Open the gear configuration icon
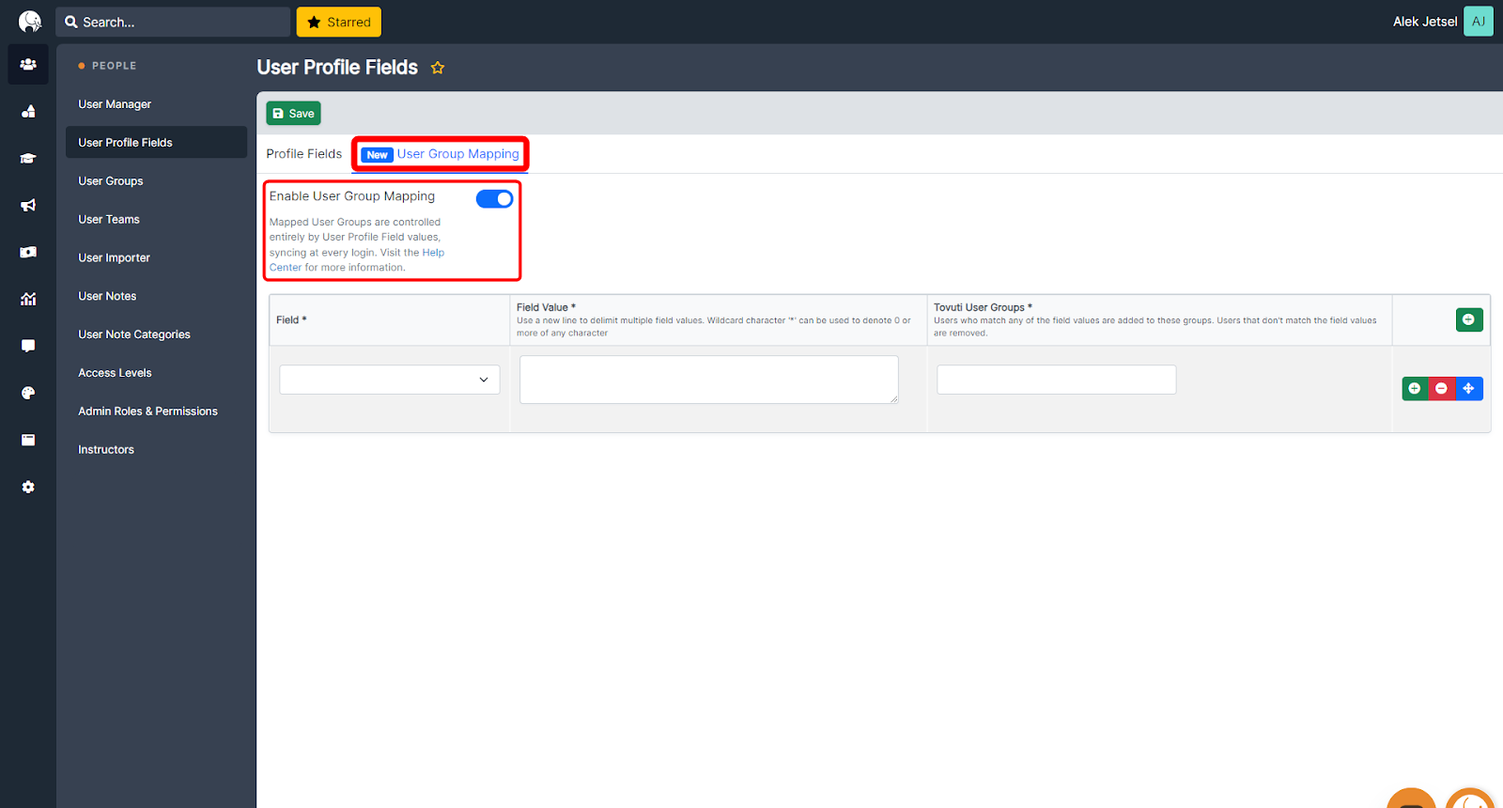Viewport: 1503px width, 808px height. 28,487
